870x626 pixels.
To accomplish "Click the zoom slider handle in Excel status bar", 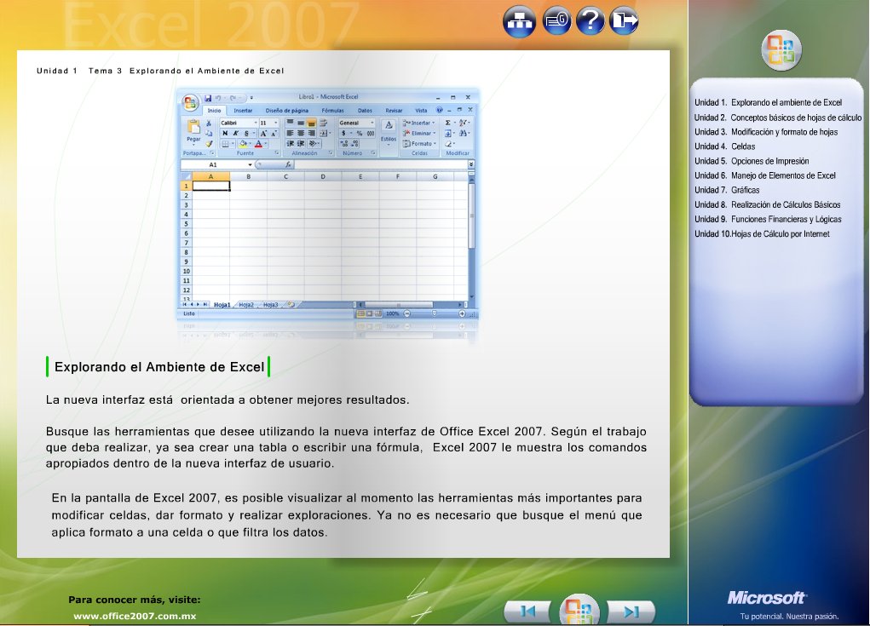I will tap(435, 313).
